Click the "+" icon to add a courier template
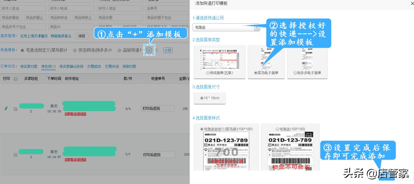Screen dimensions: 414x184 point(149,50)
